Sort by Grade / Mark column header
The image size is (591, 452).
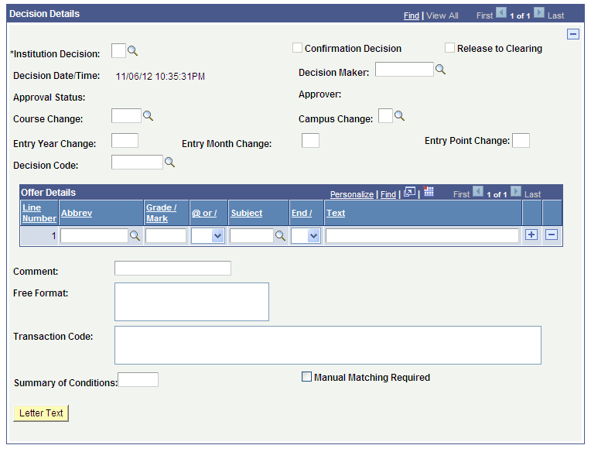point(162,213)
